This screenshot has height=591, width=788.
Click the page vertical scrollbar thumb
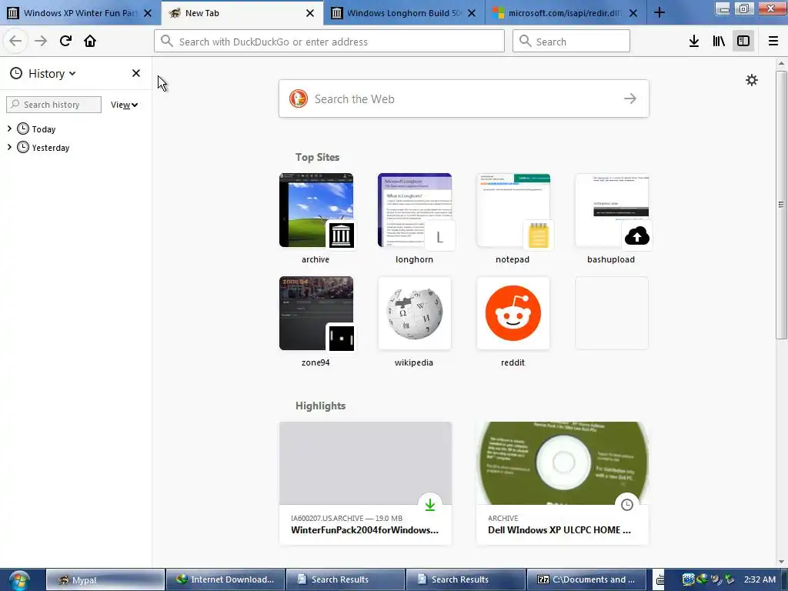[x=781, y=205]
